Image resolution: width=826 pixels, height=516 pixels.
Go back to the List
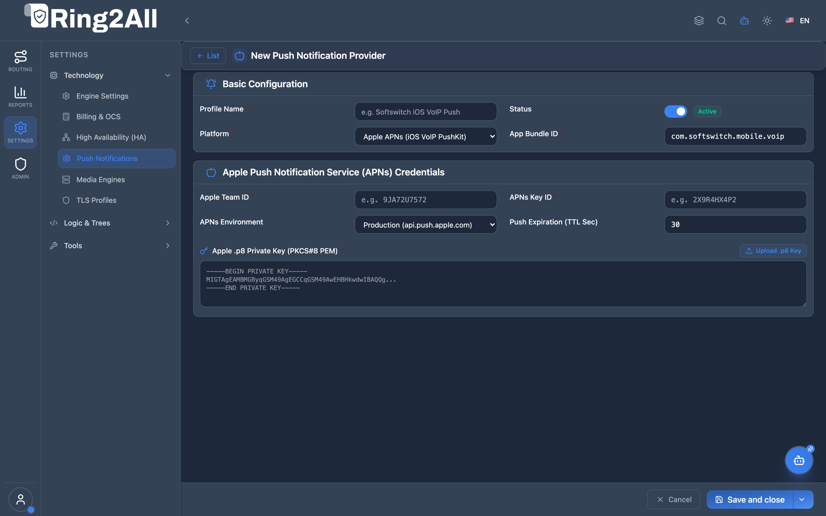tap(208, 56)
